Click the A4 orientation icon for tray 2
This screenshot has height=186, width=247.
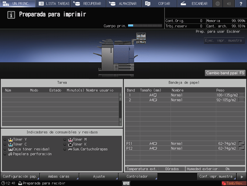155,100
